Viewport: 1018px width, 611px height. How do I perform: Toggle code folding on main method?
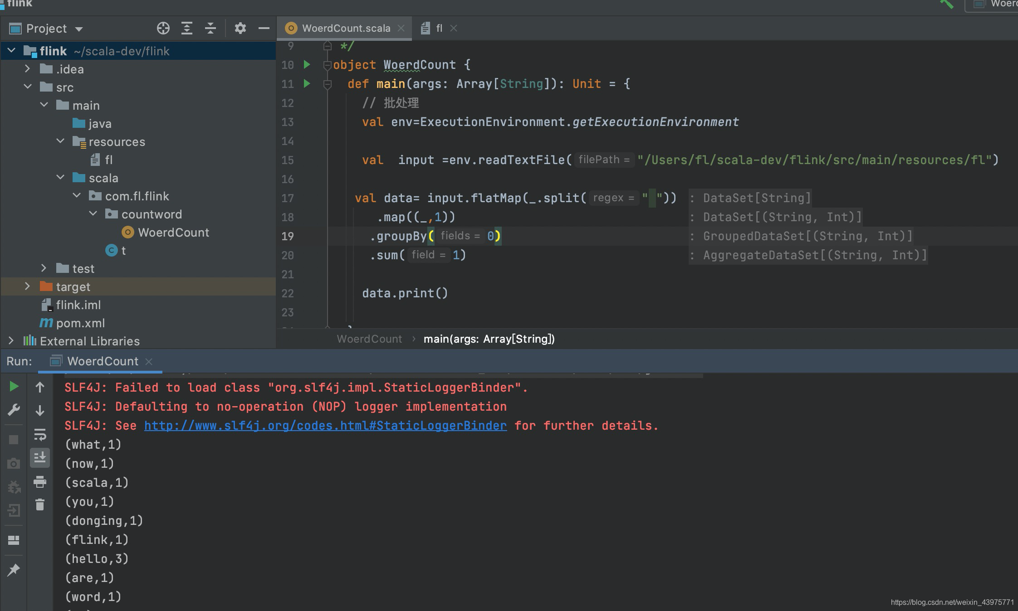328,84
